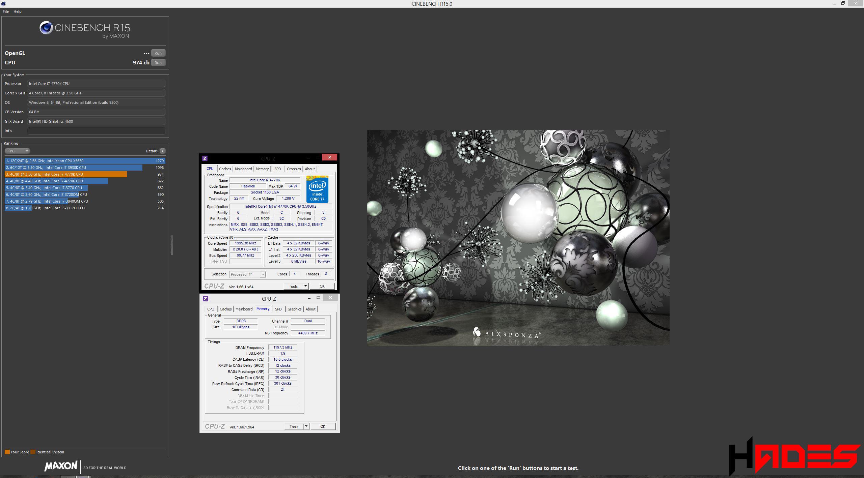The height and width of the screenshot is (478, 864).
Task: Click the MAXON logo at panel bottom
Action: click(61, 466)
